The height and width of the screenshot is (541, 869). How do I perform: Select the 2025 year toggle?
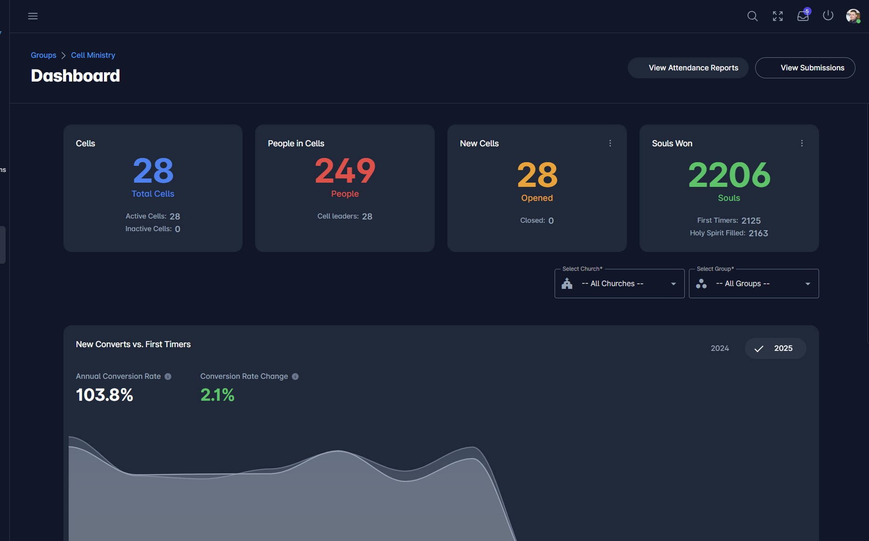coord(775,349)
